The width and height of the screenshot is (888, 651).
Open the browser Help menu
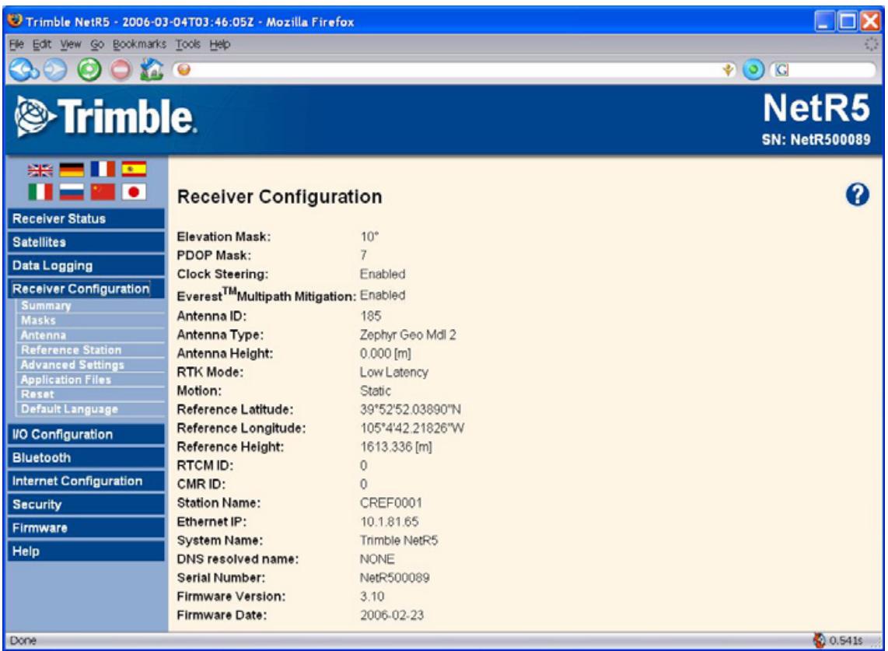(220, 44)
